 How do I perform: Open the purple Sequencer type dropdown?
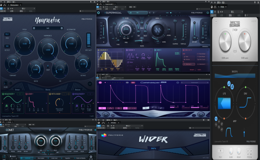[80, 94]
